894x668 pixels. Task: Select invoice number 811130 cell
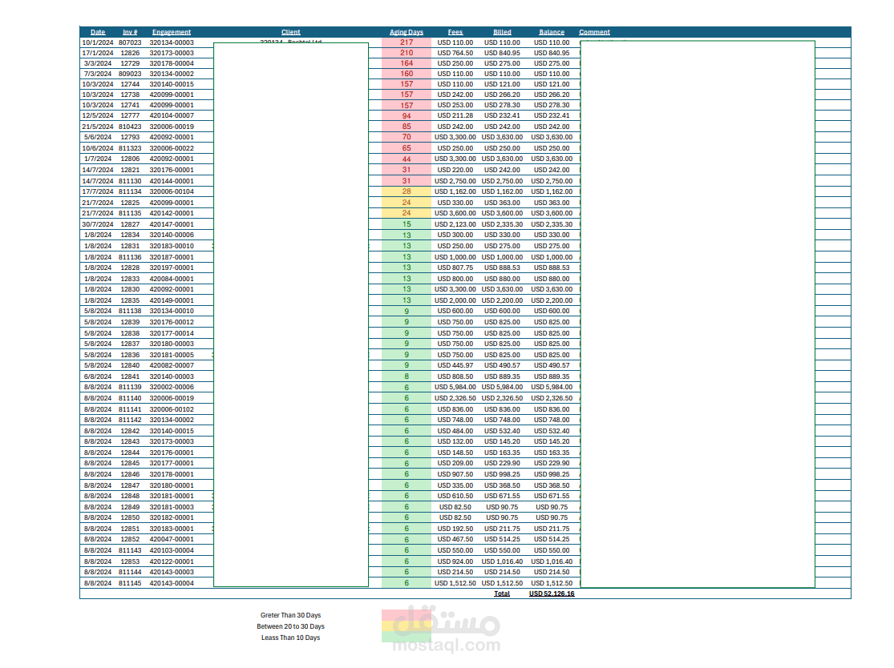[130, 181]
